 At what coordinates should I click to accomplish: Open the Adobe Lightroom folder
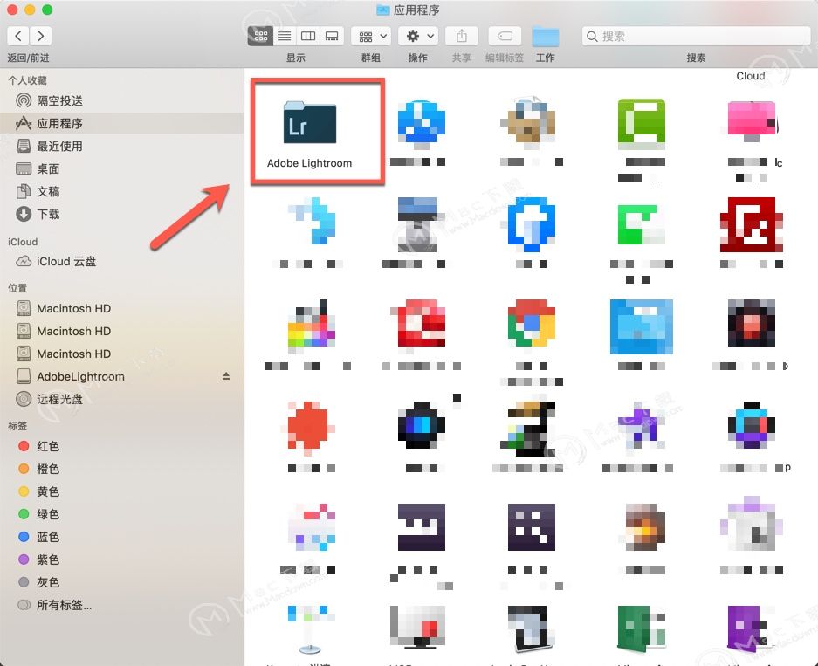[x=310, y=123]
